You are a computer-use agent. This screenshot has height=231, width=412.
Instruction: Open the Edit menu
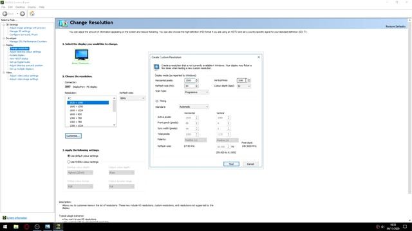[10, 7]
